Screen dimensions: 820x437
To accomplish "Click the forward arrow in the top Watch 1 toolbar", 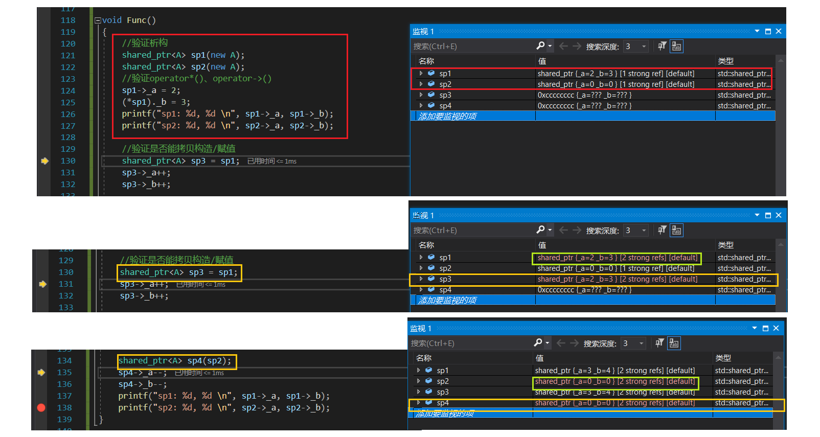I will pos(577,46).
